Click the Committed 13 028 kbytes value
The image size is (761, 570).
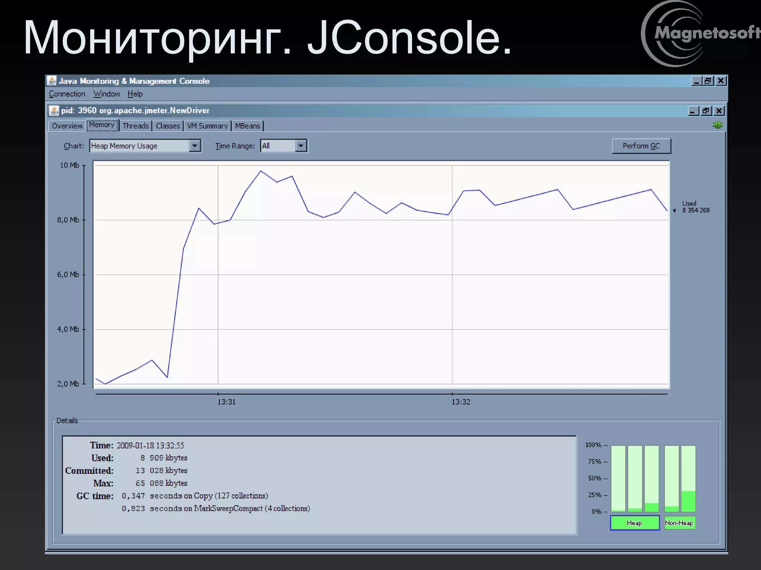[x=161, y=471]
